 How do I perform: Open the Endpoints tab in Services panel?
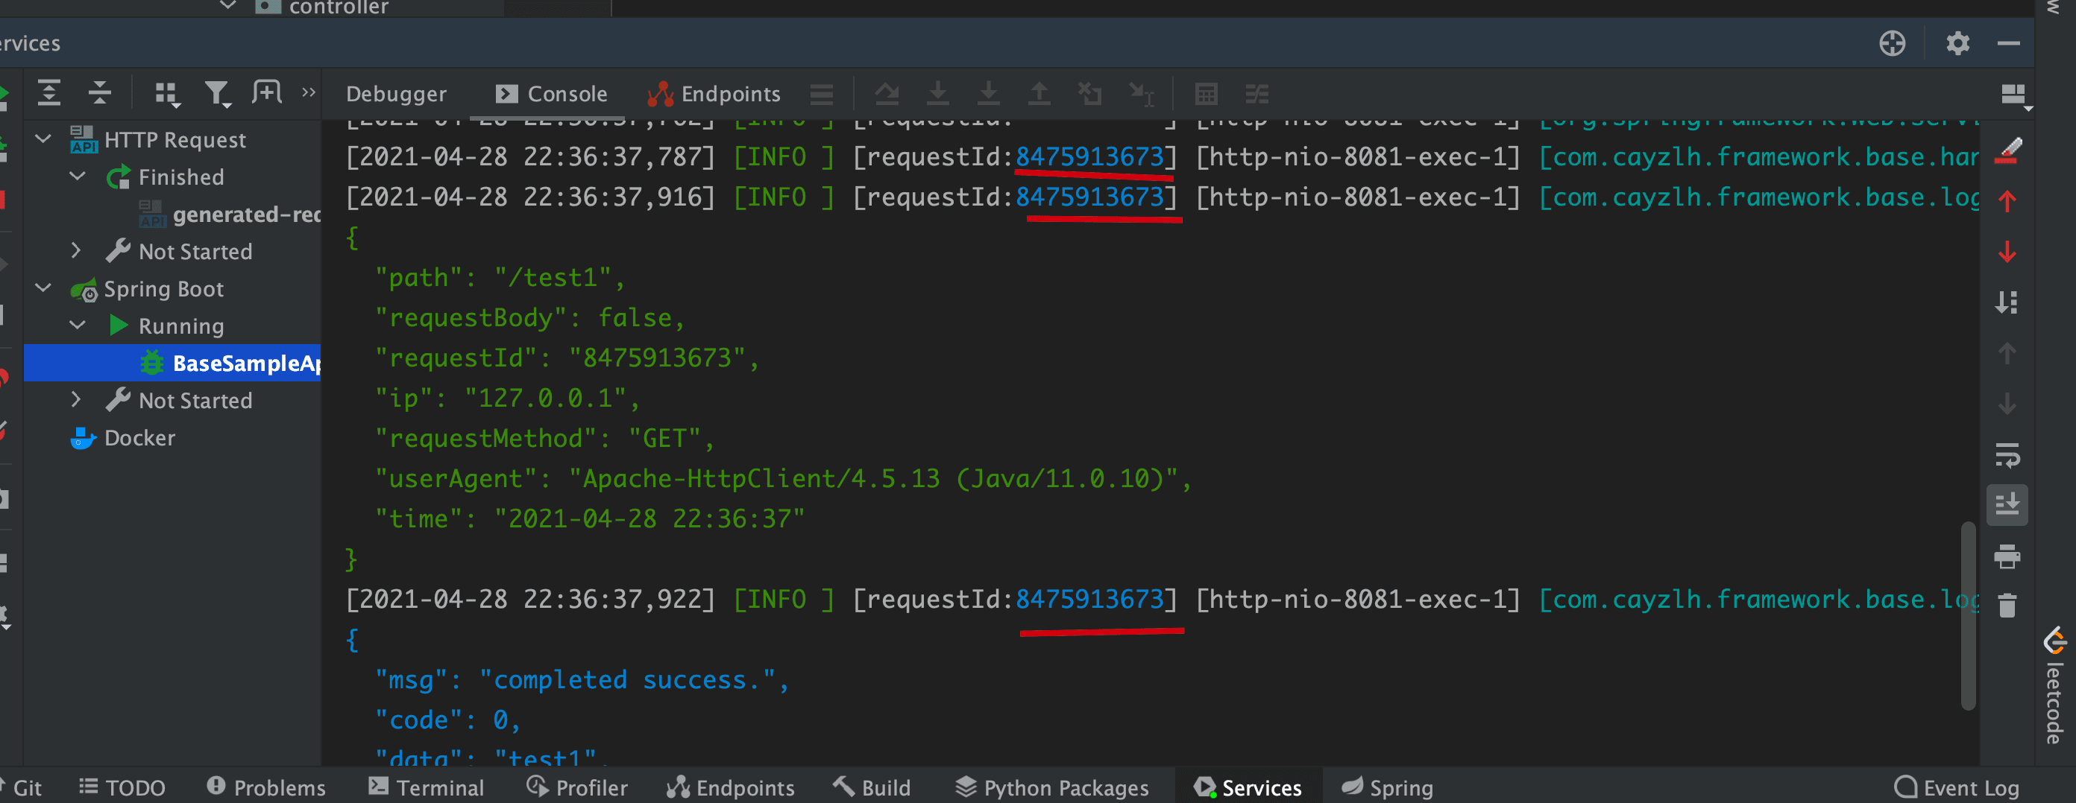(714, 95)
